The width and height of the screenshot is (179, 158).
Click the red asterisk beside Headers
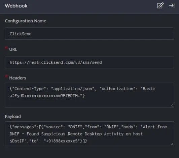coord(6,76)
